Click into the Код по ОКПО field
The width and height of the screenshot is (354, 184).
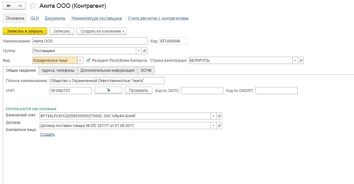point(202,91)
